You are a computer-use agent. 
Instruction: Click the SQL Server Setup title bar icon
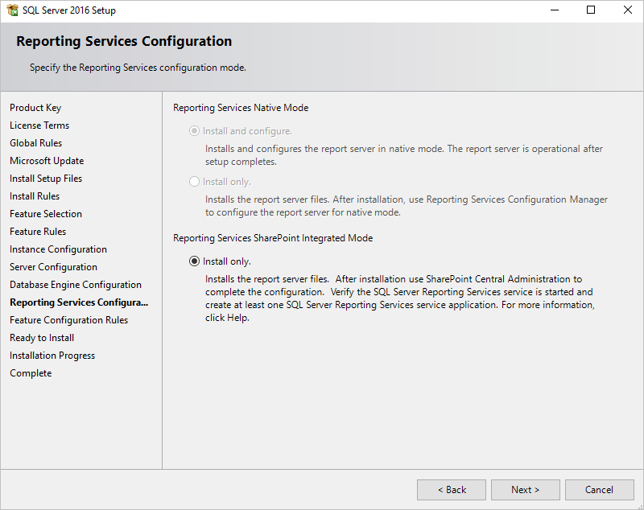[x=11, y=10]
